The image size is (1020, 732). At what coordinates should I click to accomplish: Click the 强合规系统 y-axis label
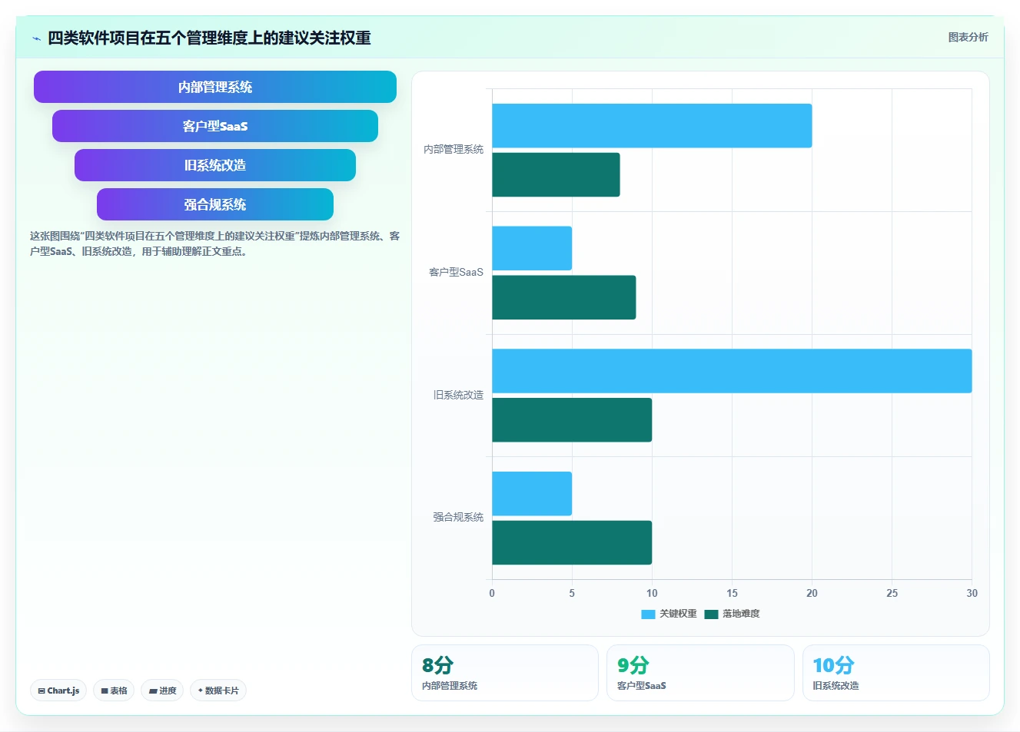tap(458, 517)
